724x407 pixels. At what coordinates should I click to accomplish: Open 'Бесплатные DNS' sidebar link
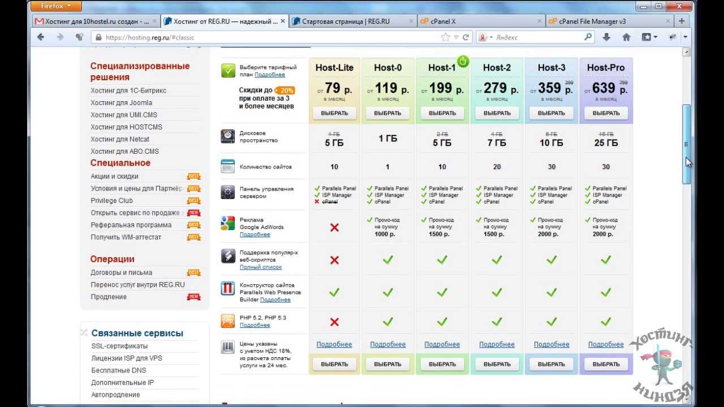tap(119, 370)
